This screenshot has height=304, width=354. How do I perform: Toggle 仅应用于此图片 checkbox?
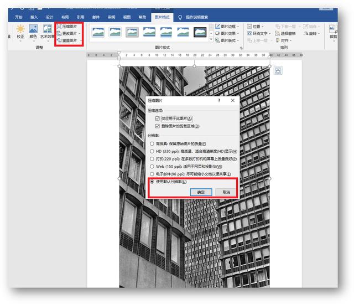pos(158,118)
